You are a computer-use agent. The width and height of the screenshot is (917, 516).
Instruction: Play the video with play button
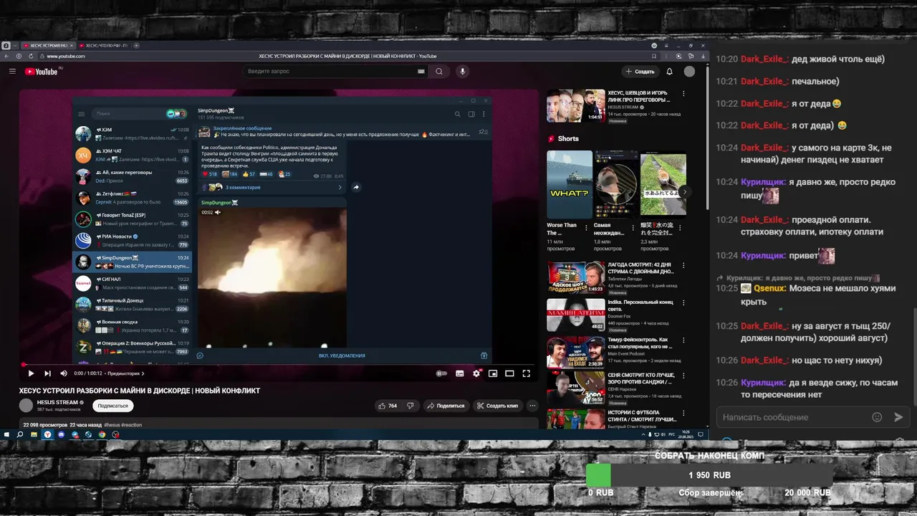(x=31, y=373)
